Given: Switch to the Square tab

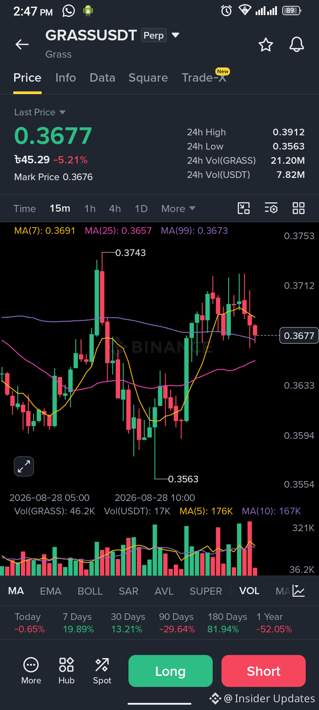Looking at the screenshot, I should [148, 78].
